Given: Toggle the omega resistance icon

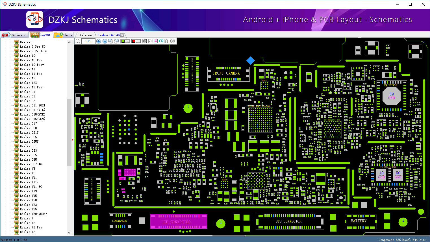Looking at the screenshot, I should [167, 41].
